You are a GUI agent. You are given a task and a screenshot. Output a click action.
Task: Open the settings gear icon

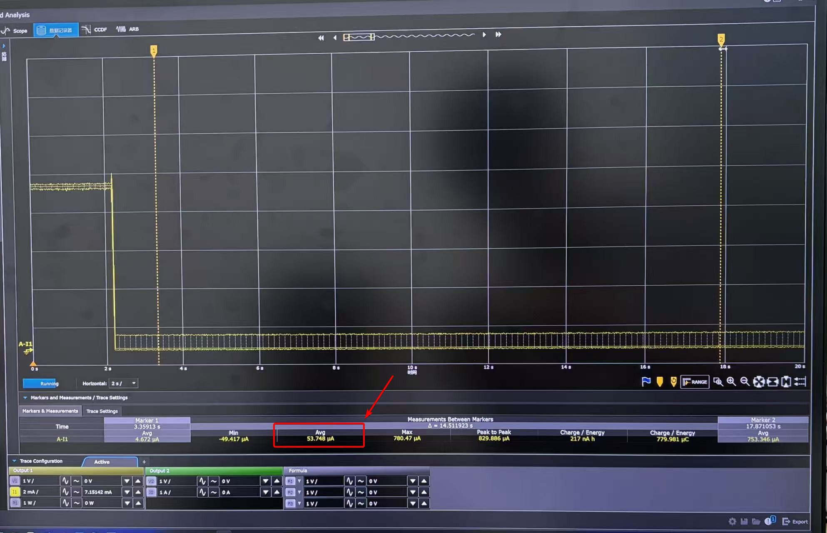tap(732, 521)
